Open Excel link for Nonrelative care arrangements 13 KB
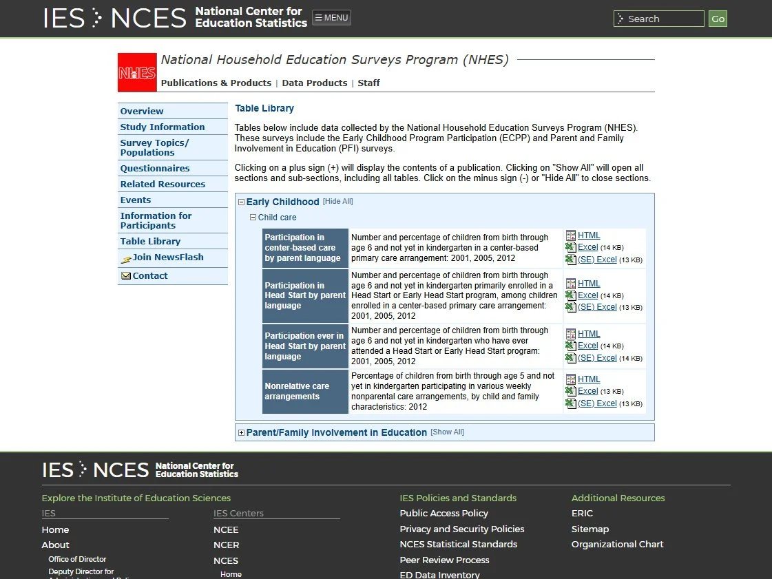This screenshot has height=579, width=772. coord(588,391)
